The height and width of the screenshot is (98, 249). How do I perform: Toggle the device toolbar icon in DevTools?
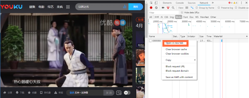[156, 3]
